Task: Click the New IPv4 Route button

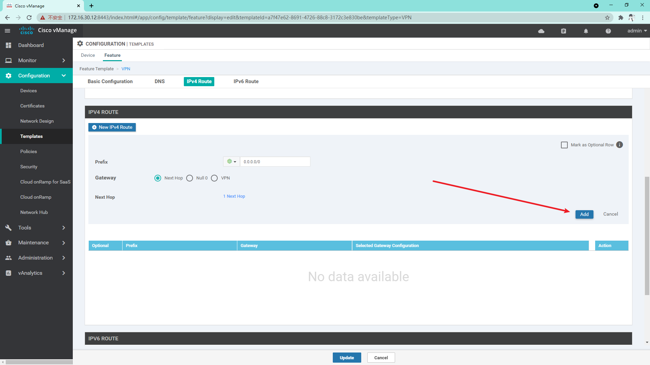Action: pyautogui.click(x=112, y=127)
